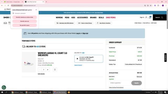This screenshot has height=94, width=168.
Task: Open the taskbar notification center icon
Action: [x=165, y=92]
